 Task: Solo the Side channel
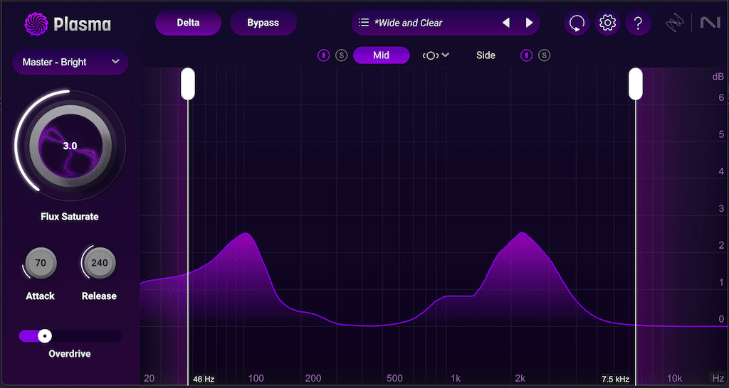[x=545, y=55]
